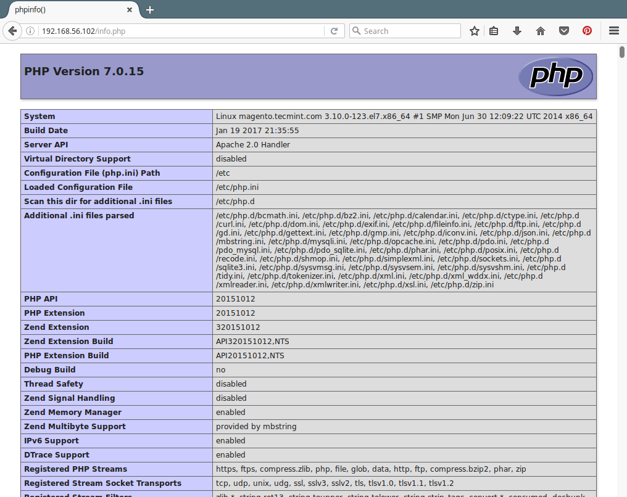Show your bookmarks list
This screenshot has width=627, height=497.
(494, 31)
